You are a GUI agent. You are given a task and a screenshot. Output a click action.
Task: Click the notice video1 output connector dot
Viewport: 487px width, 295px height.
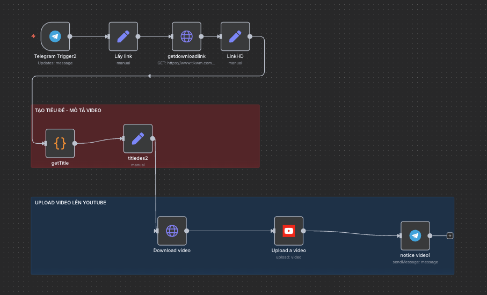tap(430, 236)
